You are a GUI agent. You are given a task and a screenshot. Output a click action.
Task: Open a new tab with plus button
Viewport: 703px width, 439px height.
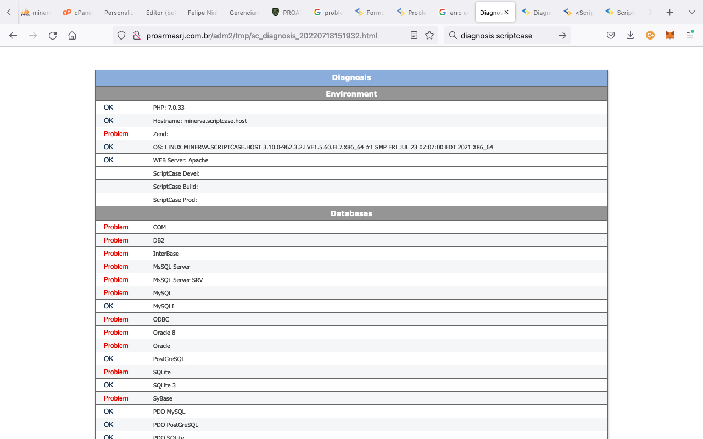(669, 12)
